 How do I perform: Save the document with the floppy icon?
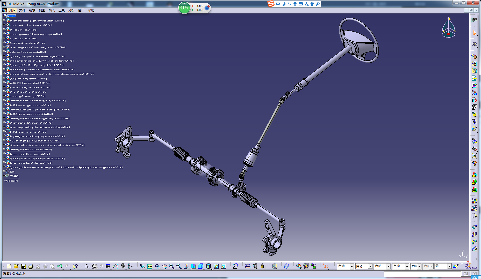23,266
